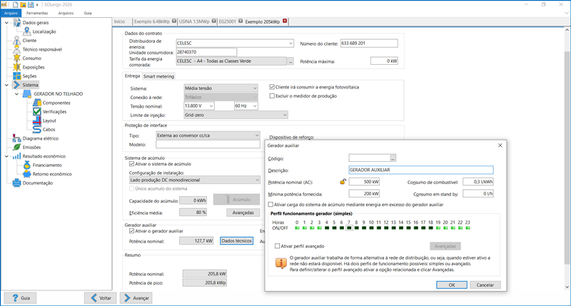
Task: Enable Ativar perfil avançado checkbox
Action: tap(278, 246)
